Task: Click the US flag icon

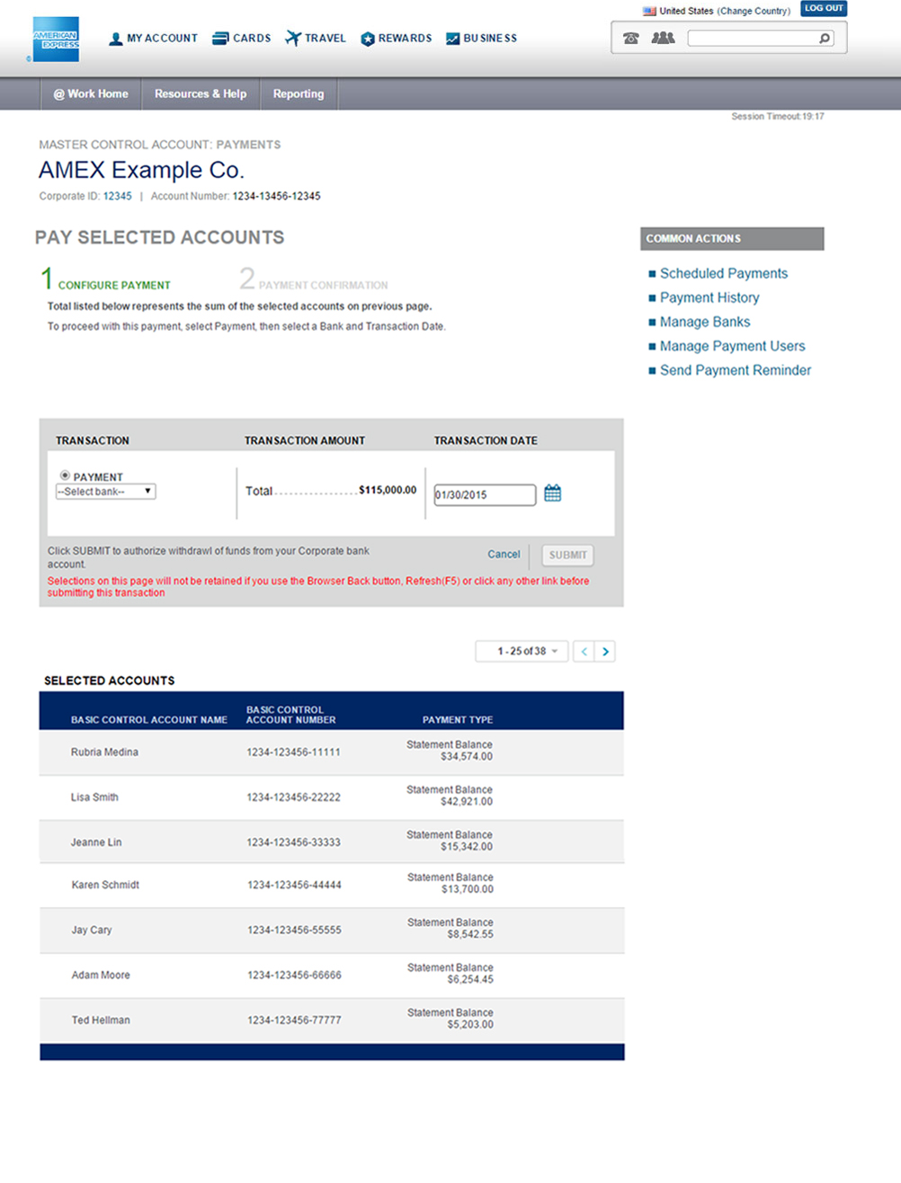Action: (x=649, y=11)
